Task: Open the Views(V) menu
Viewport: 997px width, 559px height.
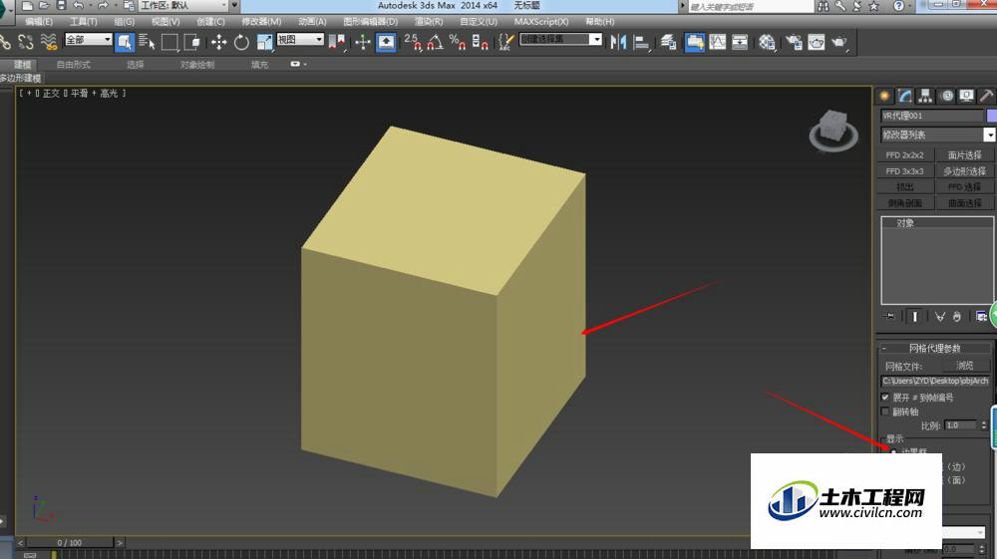Action: pos(166,22)
